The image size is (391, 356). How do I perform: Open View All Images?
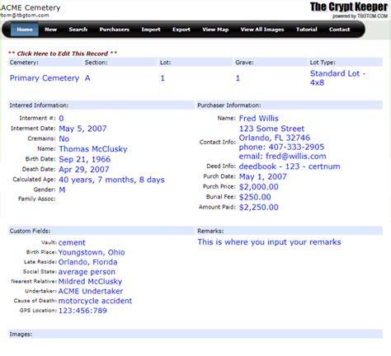pos(262,30)
